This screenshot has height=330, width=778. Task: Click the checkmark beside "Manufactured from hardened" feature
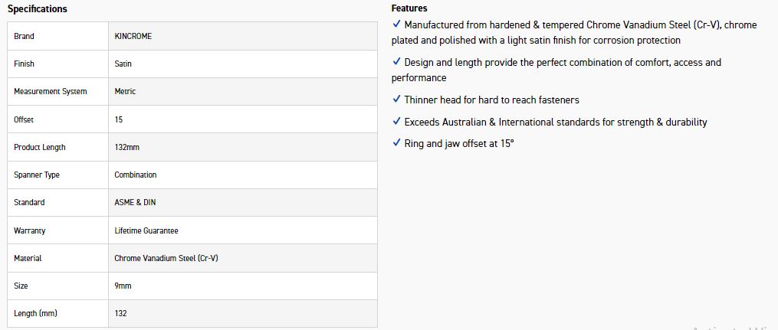(x=396, y=25)
